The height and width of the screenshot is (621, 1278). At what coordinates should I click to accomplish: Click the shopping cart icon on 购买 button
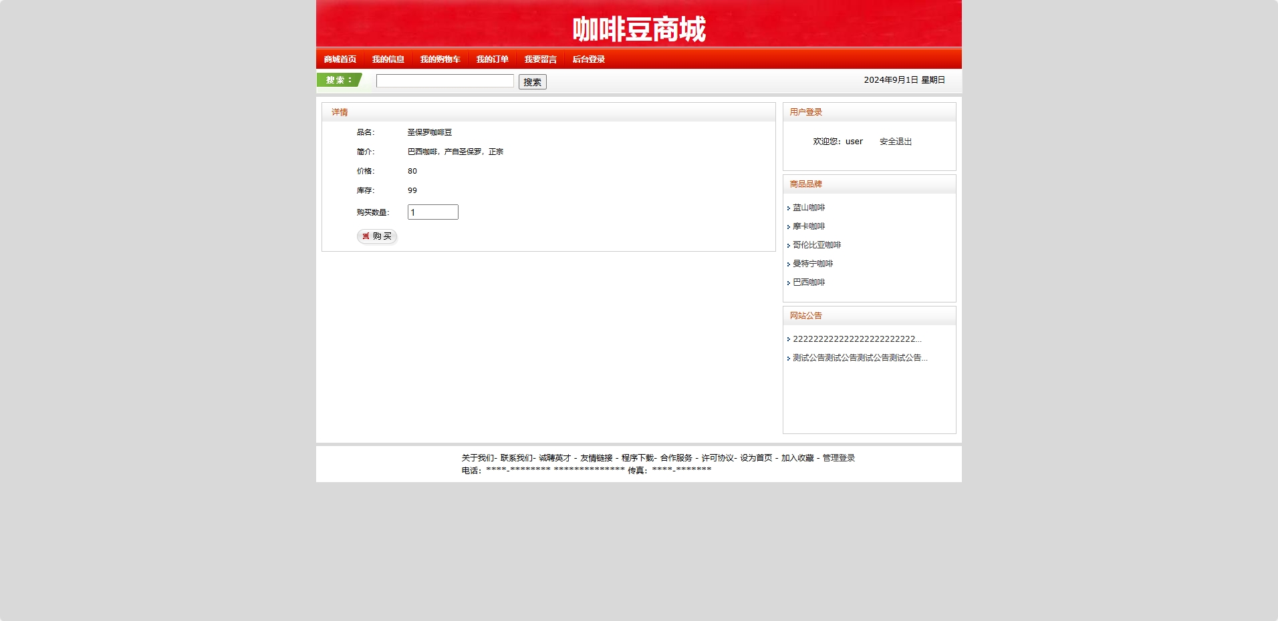[x=366, y=236]
